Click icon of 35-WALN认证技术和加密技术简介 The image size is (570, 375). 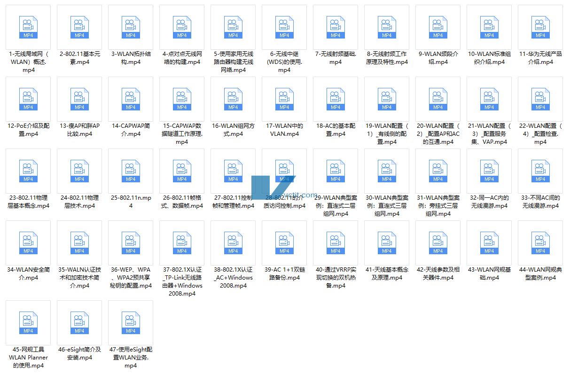(x=79, y=243)
